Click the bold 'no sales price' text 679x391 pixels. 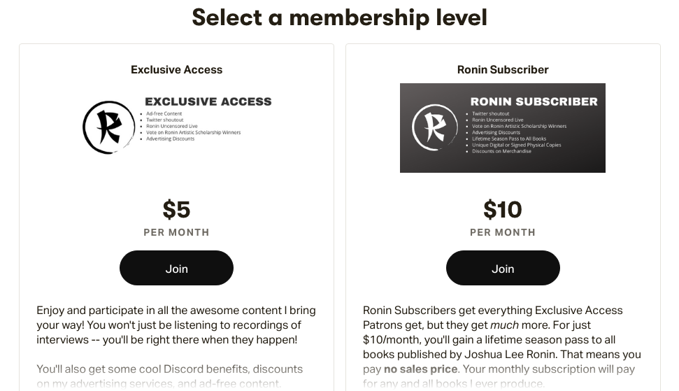(420, 369)
